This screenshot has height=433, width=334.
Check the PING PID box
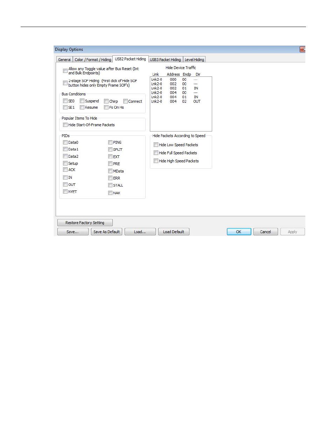tap(110, 142)
